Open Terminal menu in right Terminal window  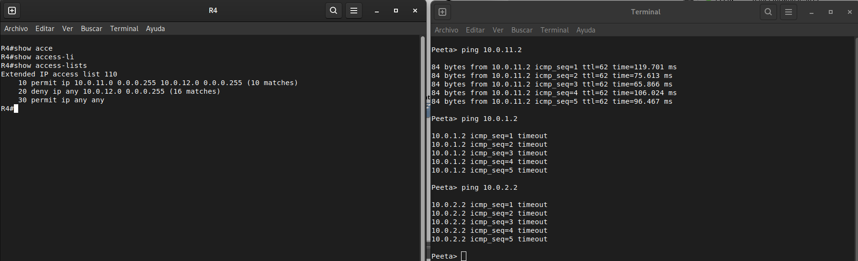554,30
